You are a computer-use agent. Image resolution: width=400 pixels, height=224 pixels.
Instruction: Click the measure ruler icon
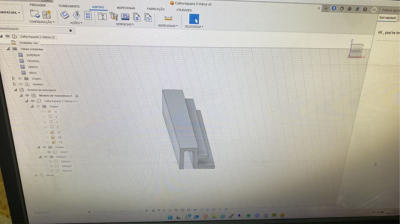tap(168, 18)
